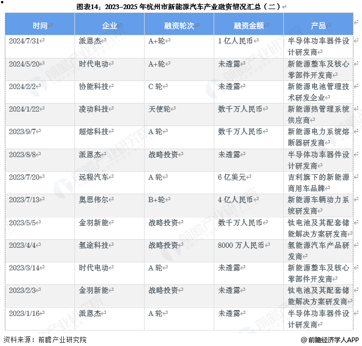Select the 企业 column header
Viewport: 362px width, 346px height.
(x=109, y=25)
